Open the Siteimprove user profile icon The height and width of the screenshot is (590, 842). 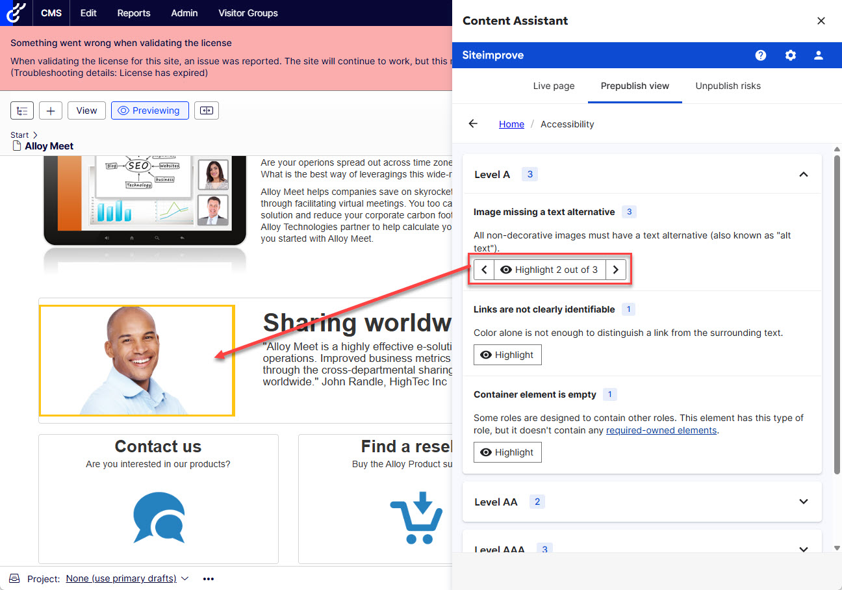click(819, 55)
